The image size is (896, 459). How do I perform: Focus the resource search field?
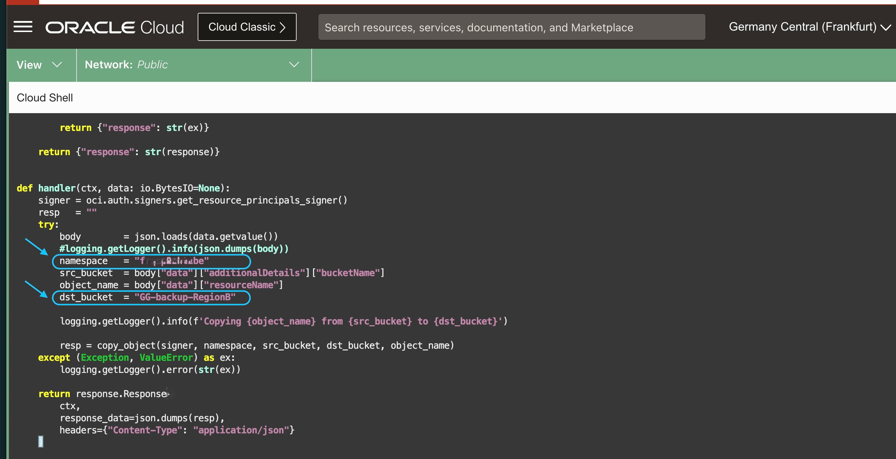[x=511, y=27]
